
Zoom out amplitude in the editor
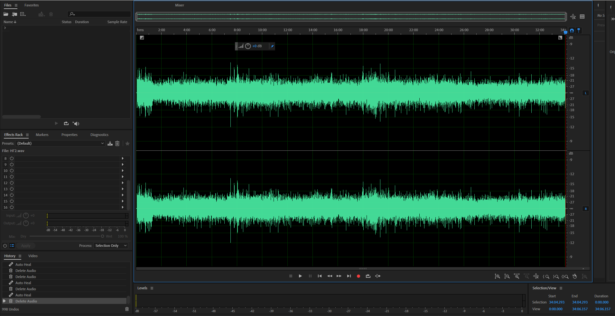(x=507, y=276)
